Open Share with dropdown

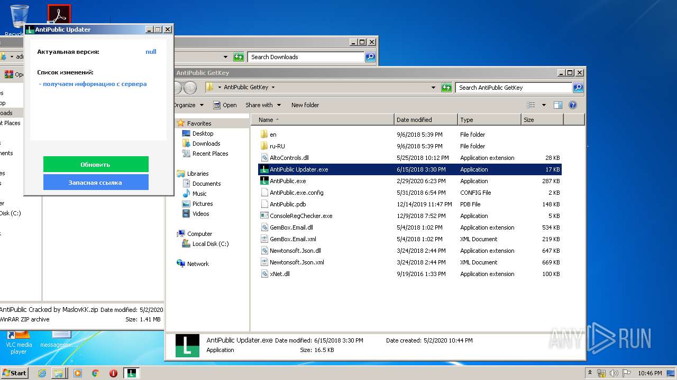(x=263, y=105)
